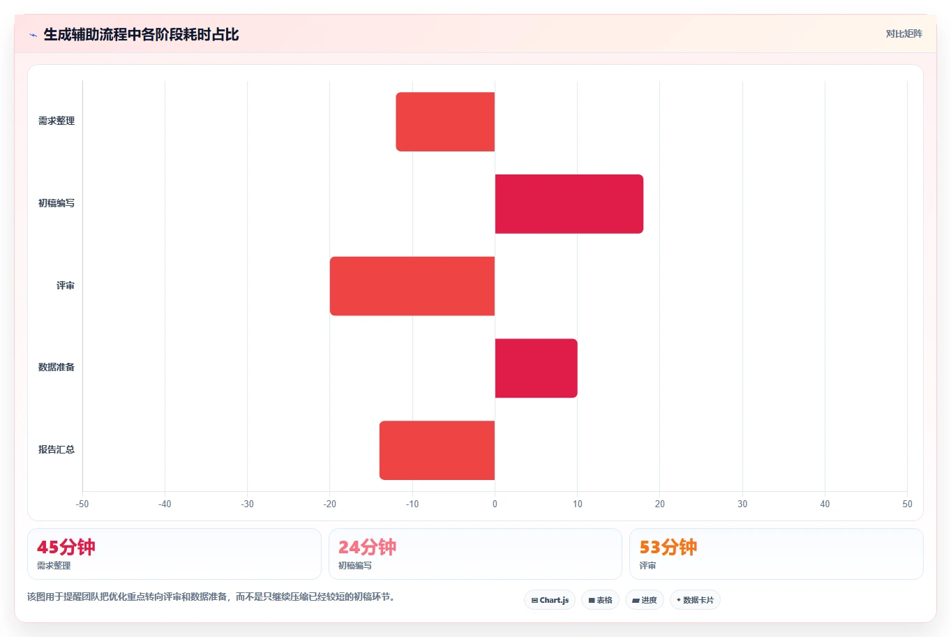Click the 报告汇总 y-axis label
The height and width of the screenshot is (637, 951).
pos(57,449)
